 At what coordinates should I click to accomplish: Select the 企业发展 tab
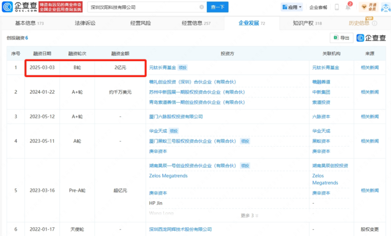click(252, 23)
